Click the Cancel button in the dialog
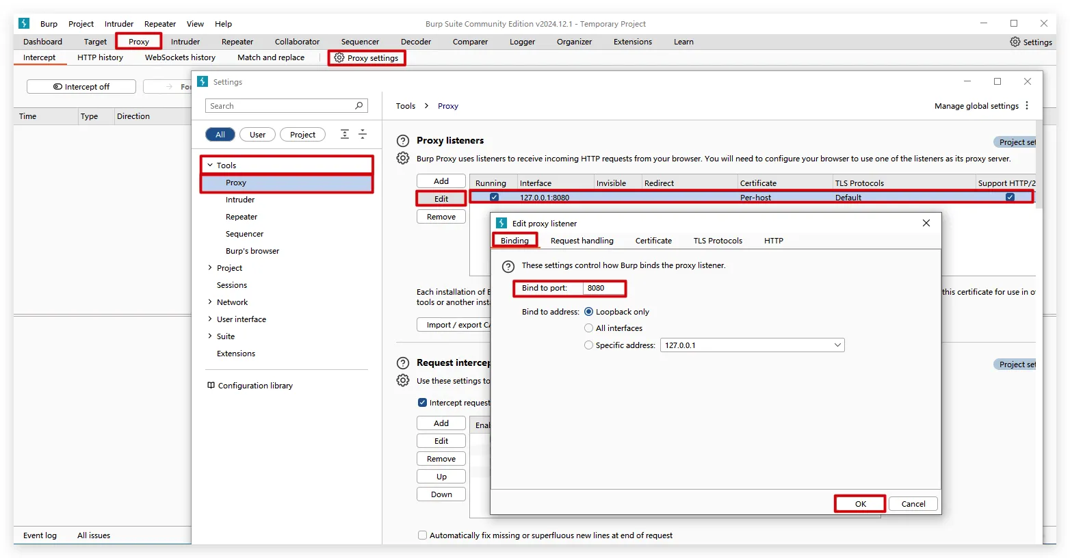Image resolution: width=1070 pixels, height=558 pixels. tap(913, 504)
